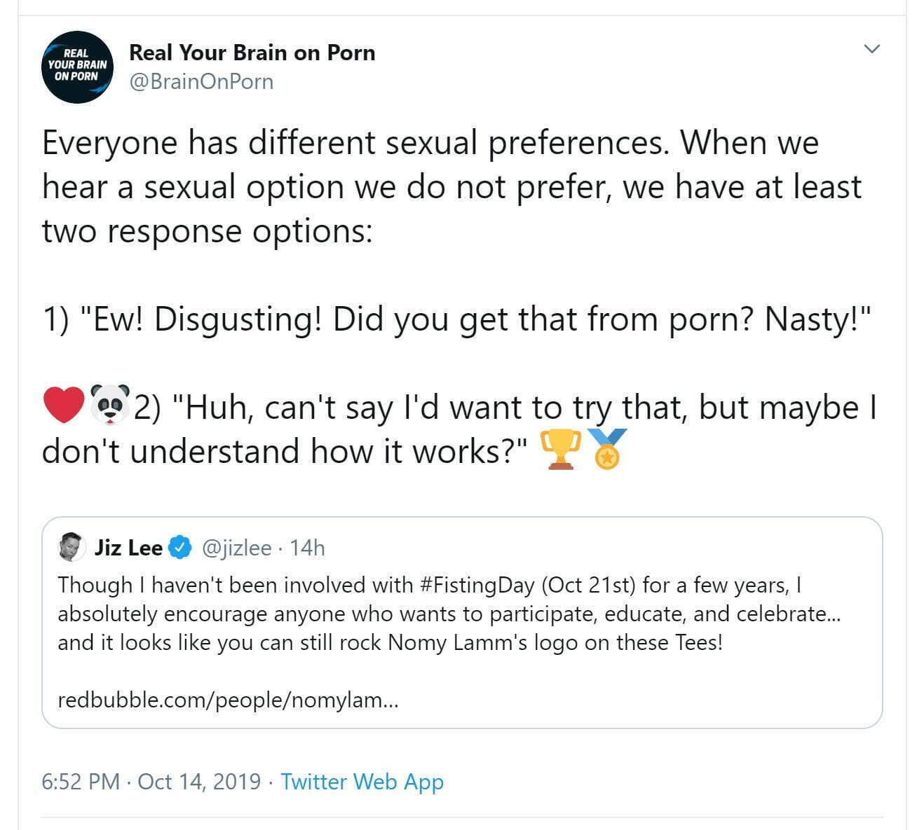Click the panda face emoji
Viewport: 917px width, 830px height.
[x=110, y=406]
